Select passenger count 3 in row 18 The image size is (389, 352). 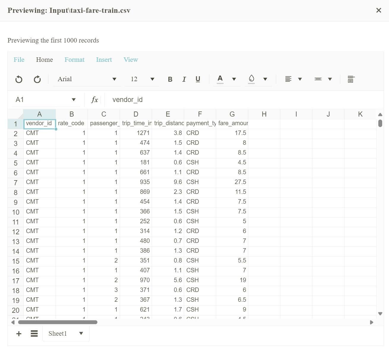104,290
